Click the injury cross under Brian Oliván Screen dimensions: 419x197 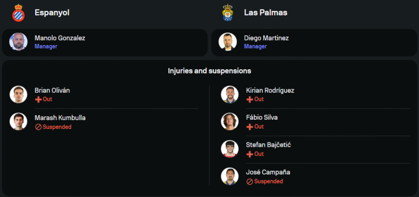point(38,99)
